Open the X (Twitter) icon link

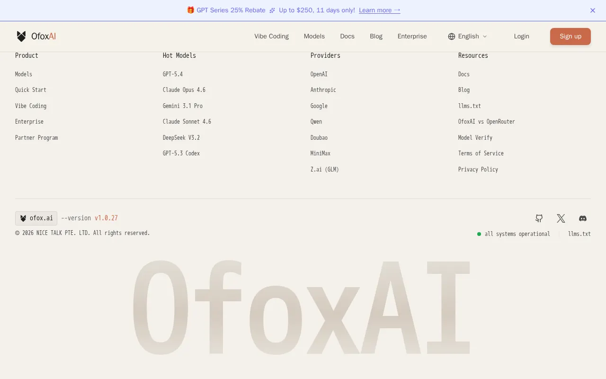(x=561, y=218)
